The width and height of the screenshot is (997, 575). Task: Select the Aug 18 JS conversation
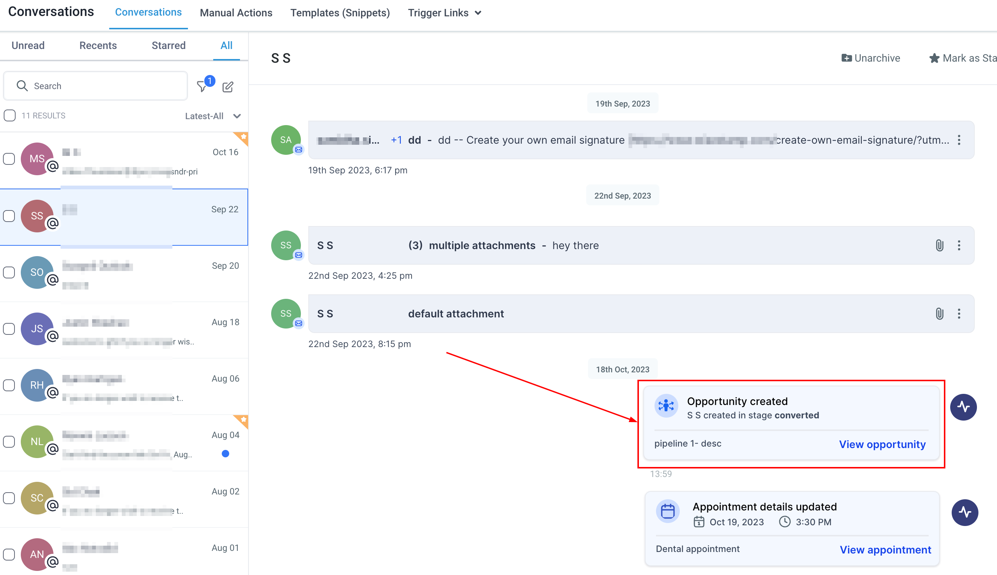(x=124, y=330)
